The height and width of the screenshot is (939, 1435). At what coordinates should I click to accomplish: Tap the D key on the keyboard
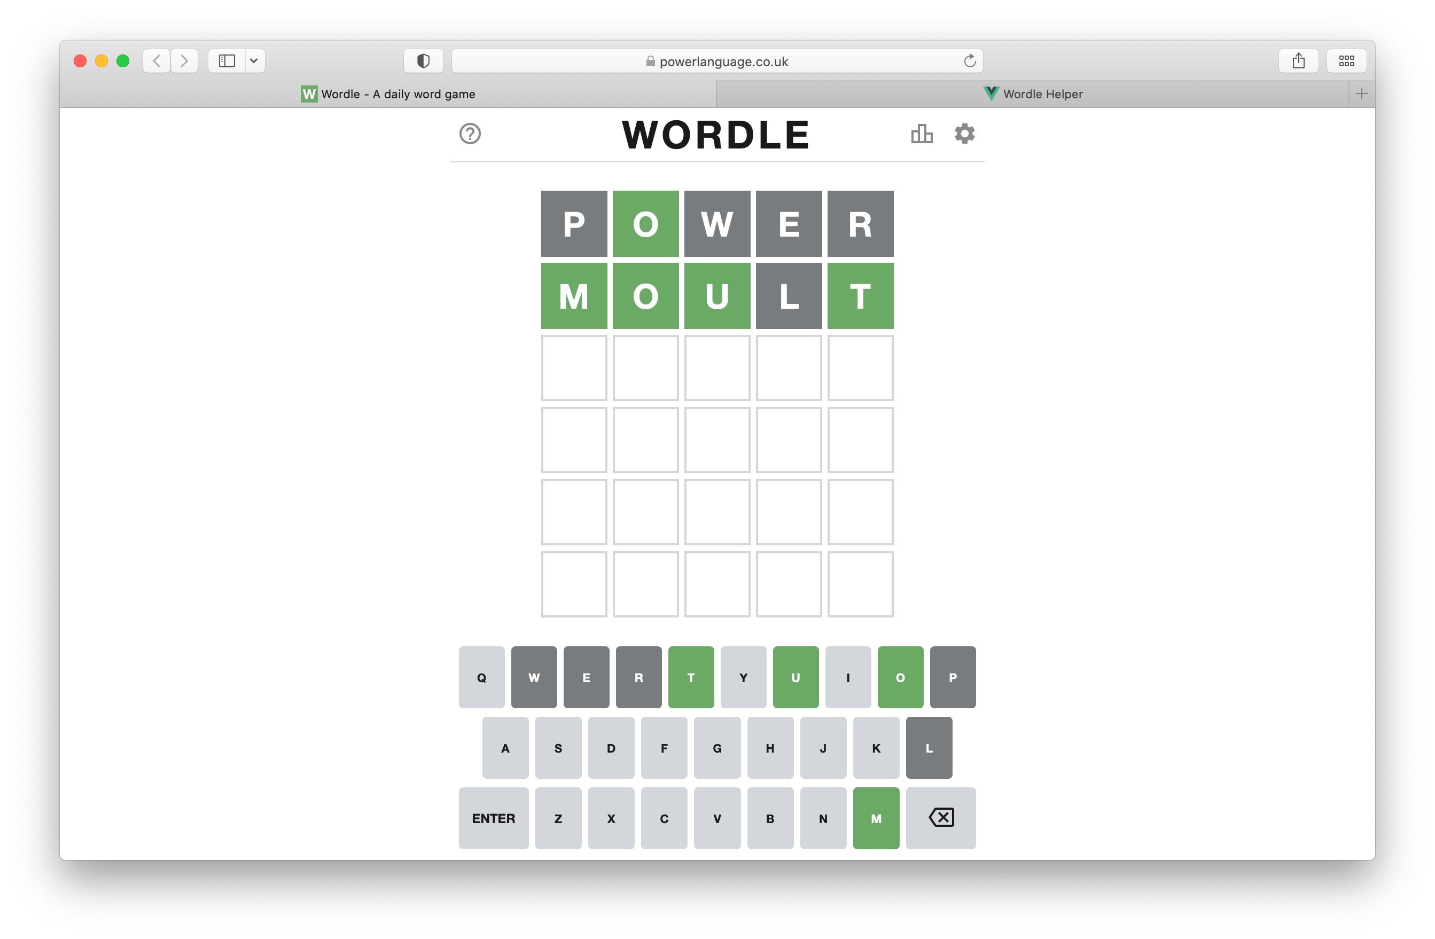click(611, 747)
